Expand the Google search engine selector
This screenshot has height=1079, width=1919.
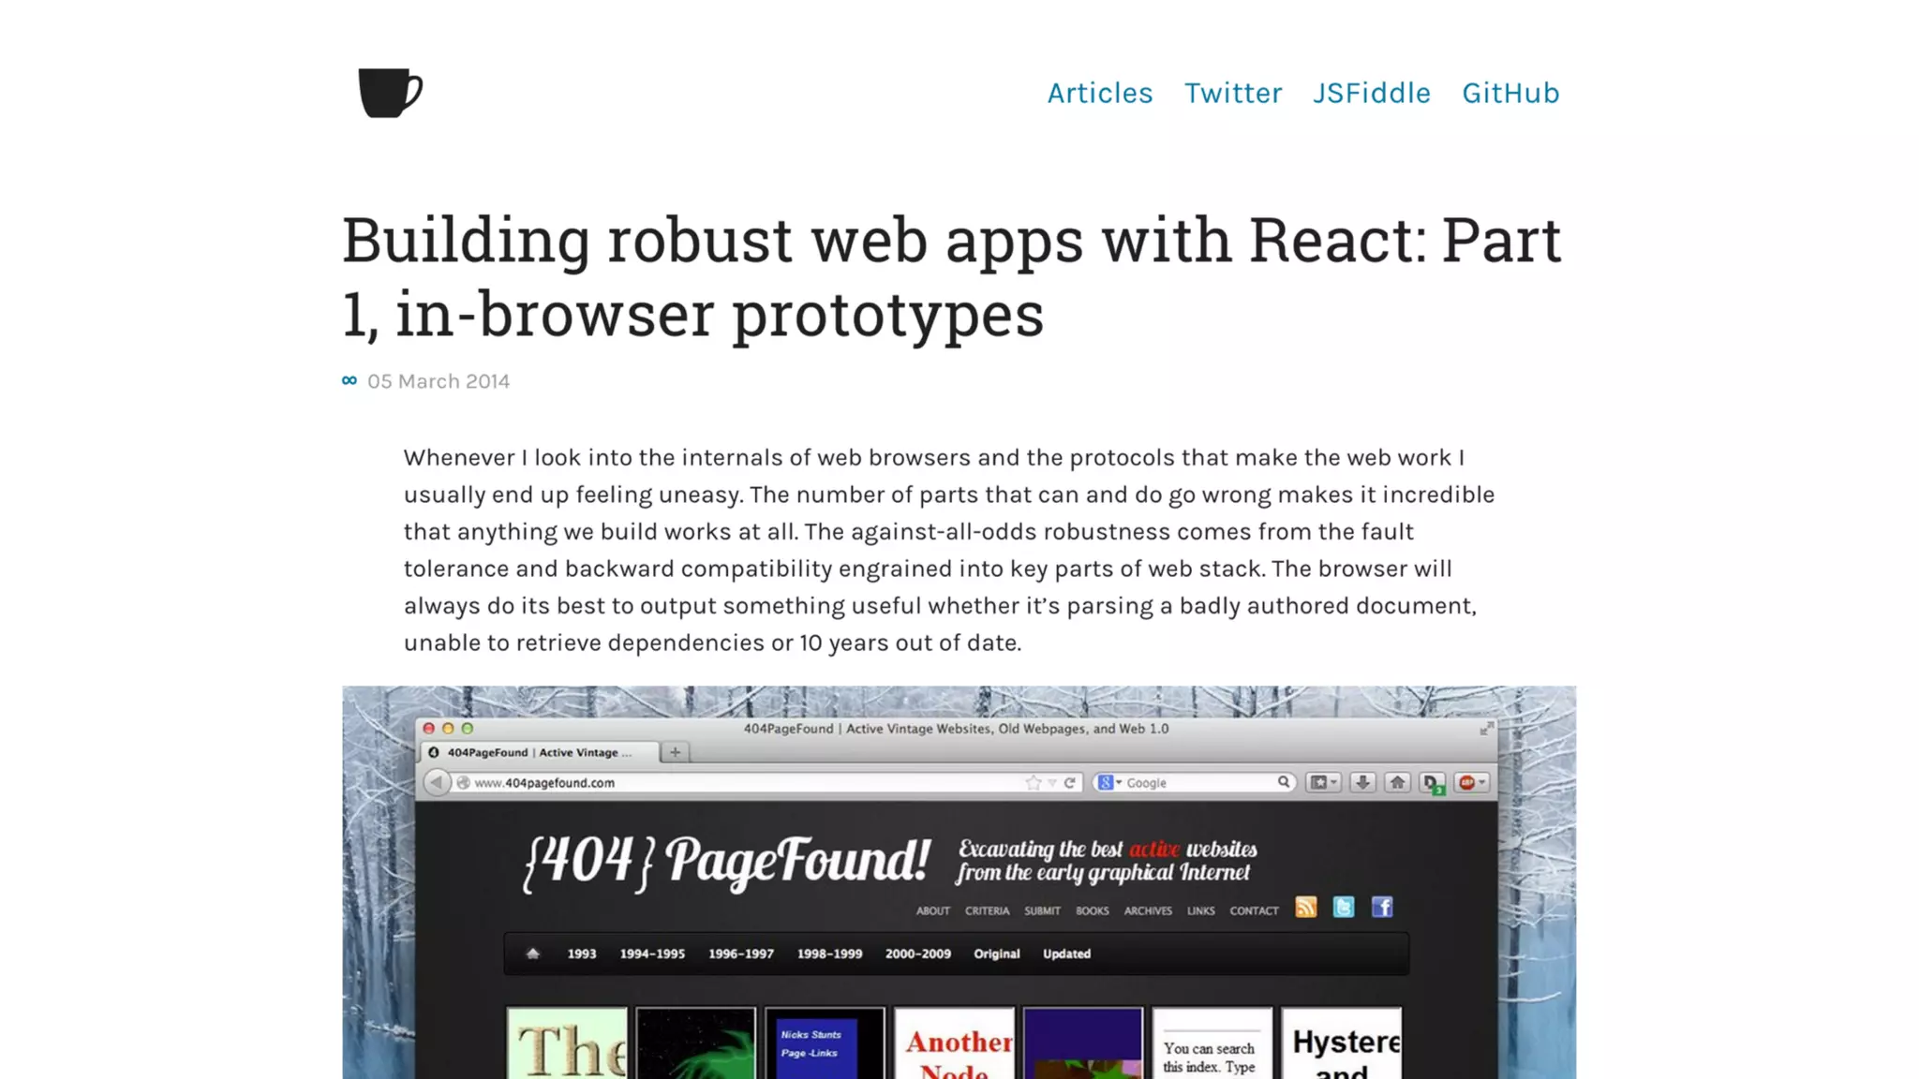pyautogui.click(x=1109, y=782)
